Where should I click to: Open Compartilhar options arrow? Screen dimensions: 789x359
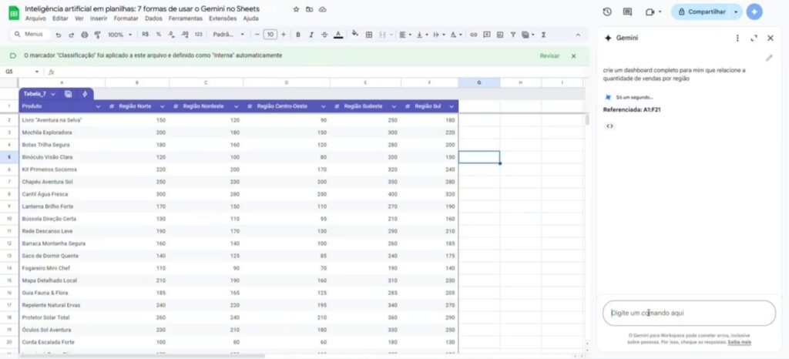point(737,12)
